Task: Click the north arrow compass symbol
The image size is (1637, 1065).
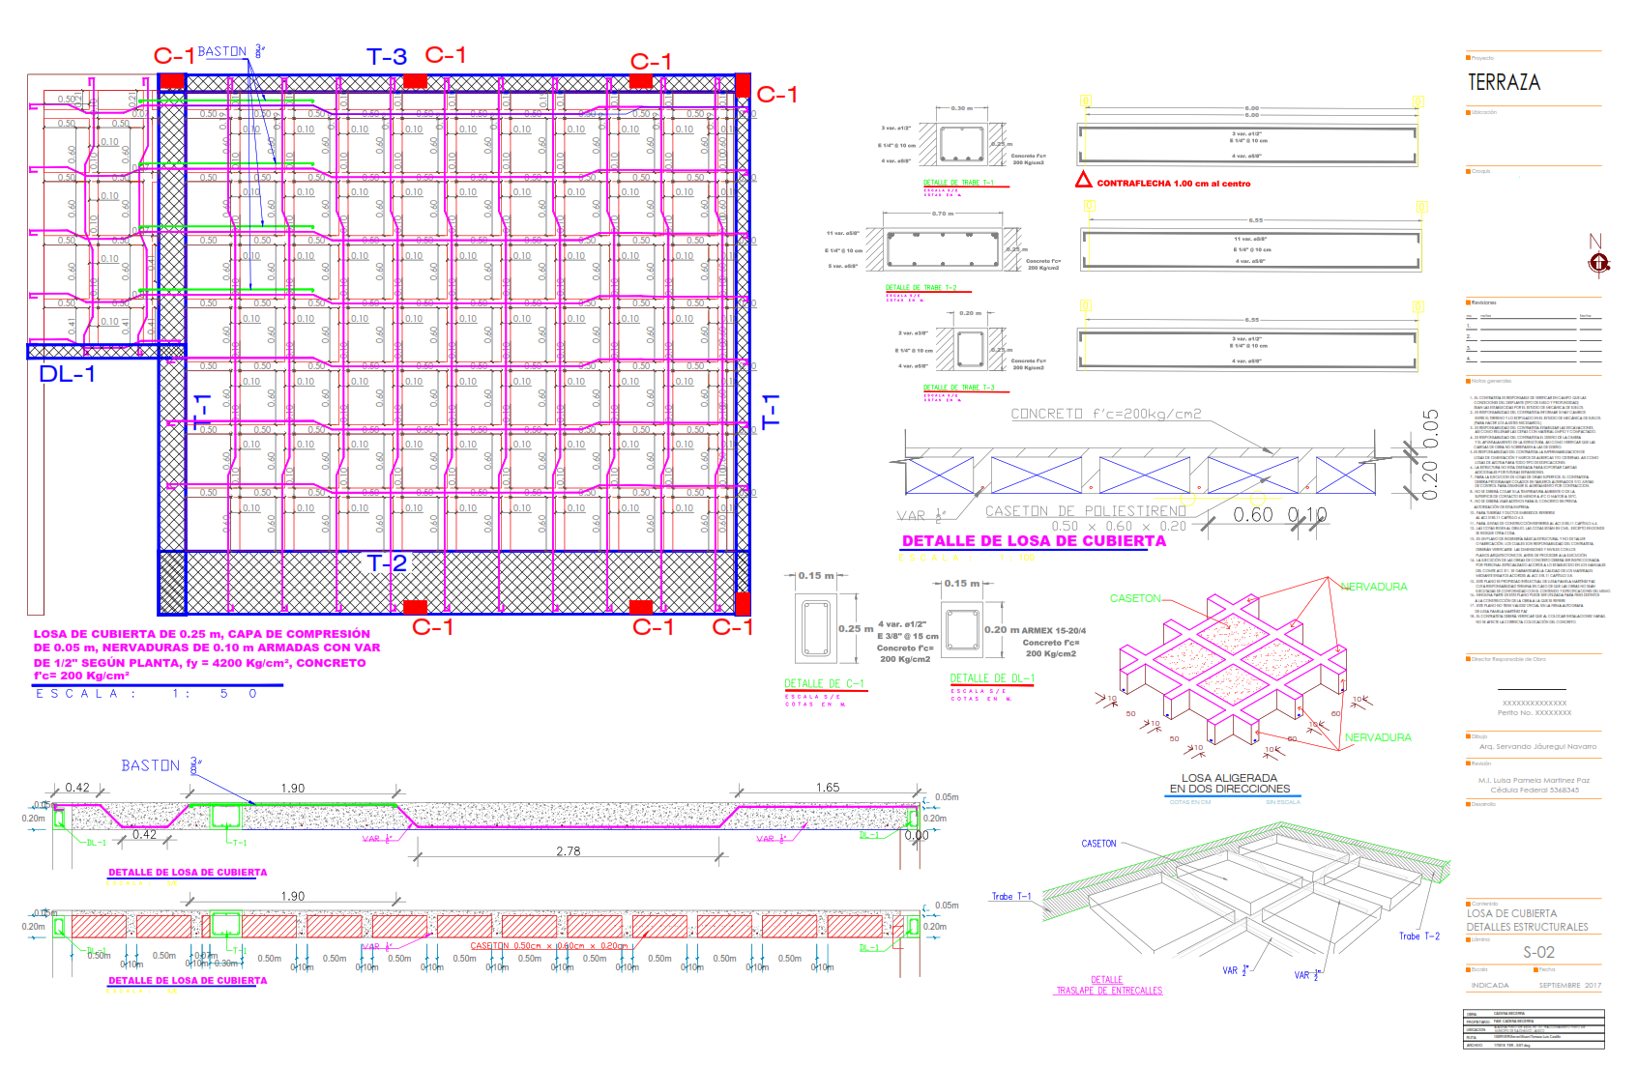Action: (1598, 262)
